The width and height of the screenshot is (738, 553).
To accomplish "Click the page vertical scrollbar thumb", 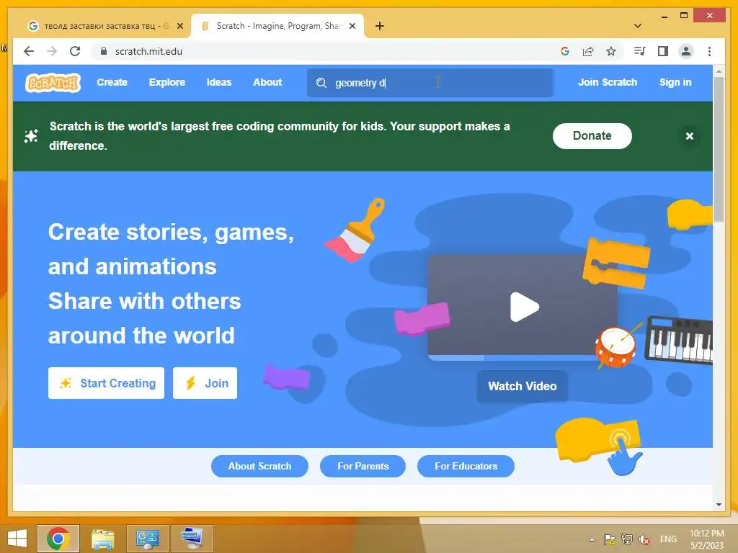I will tap(719, 149).
